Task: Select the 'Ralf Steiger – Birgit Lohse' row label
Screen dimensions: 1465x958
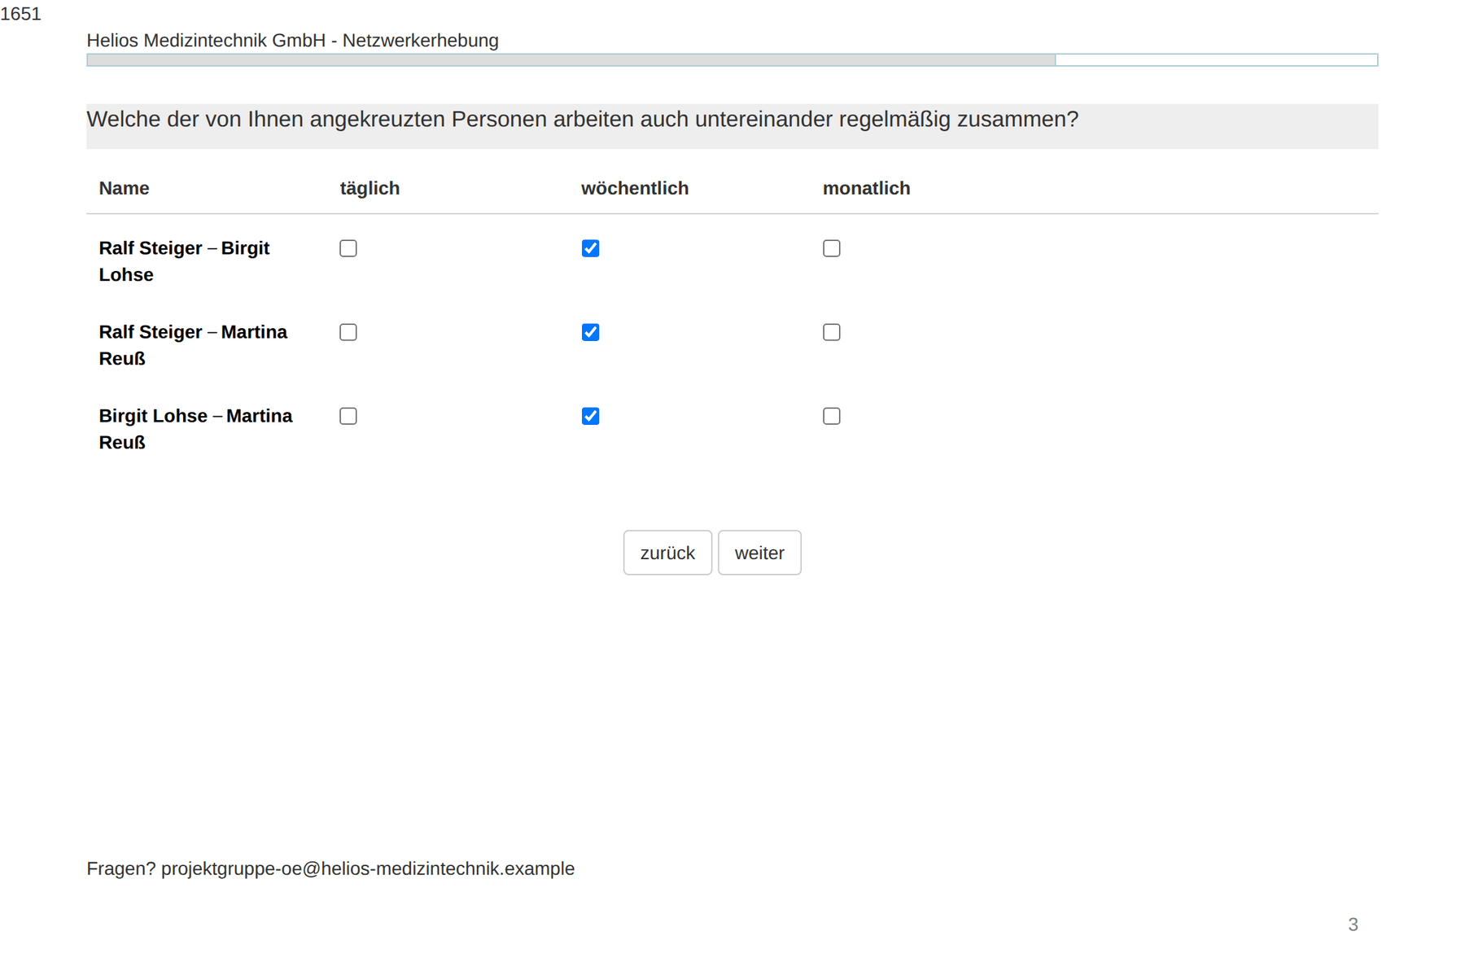Action: click(x=184, y=261)
